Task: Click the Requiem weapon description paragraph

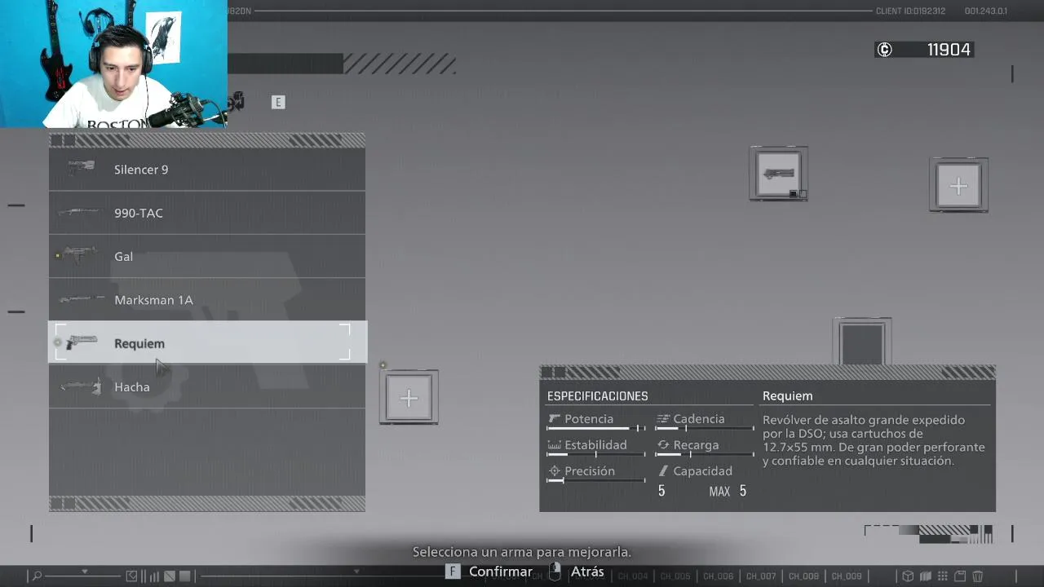Action: pos(874,440)
